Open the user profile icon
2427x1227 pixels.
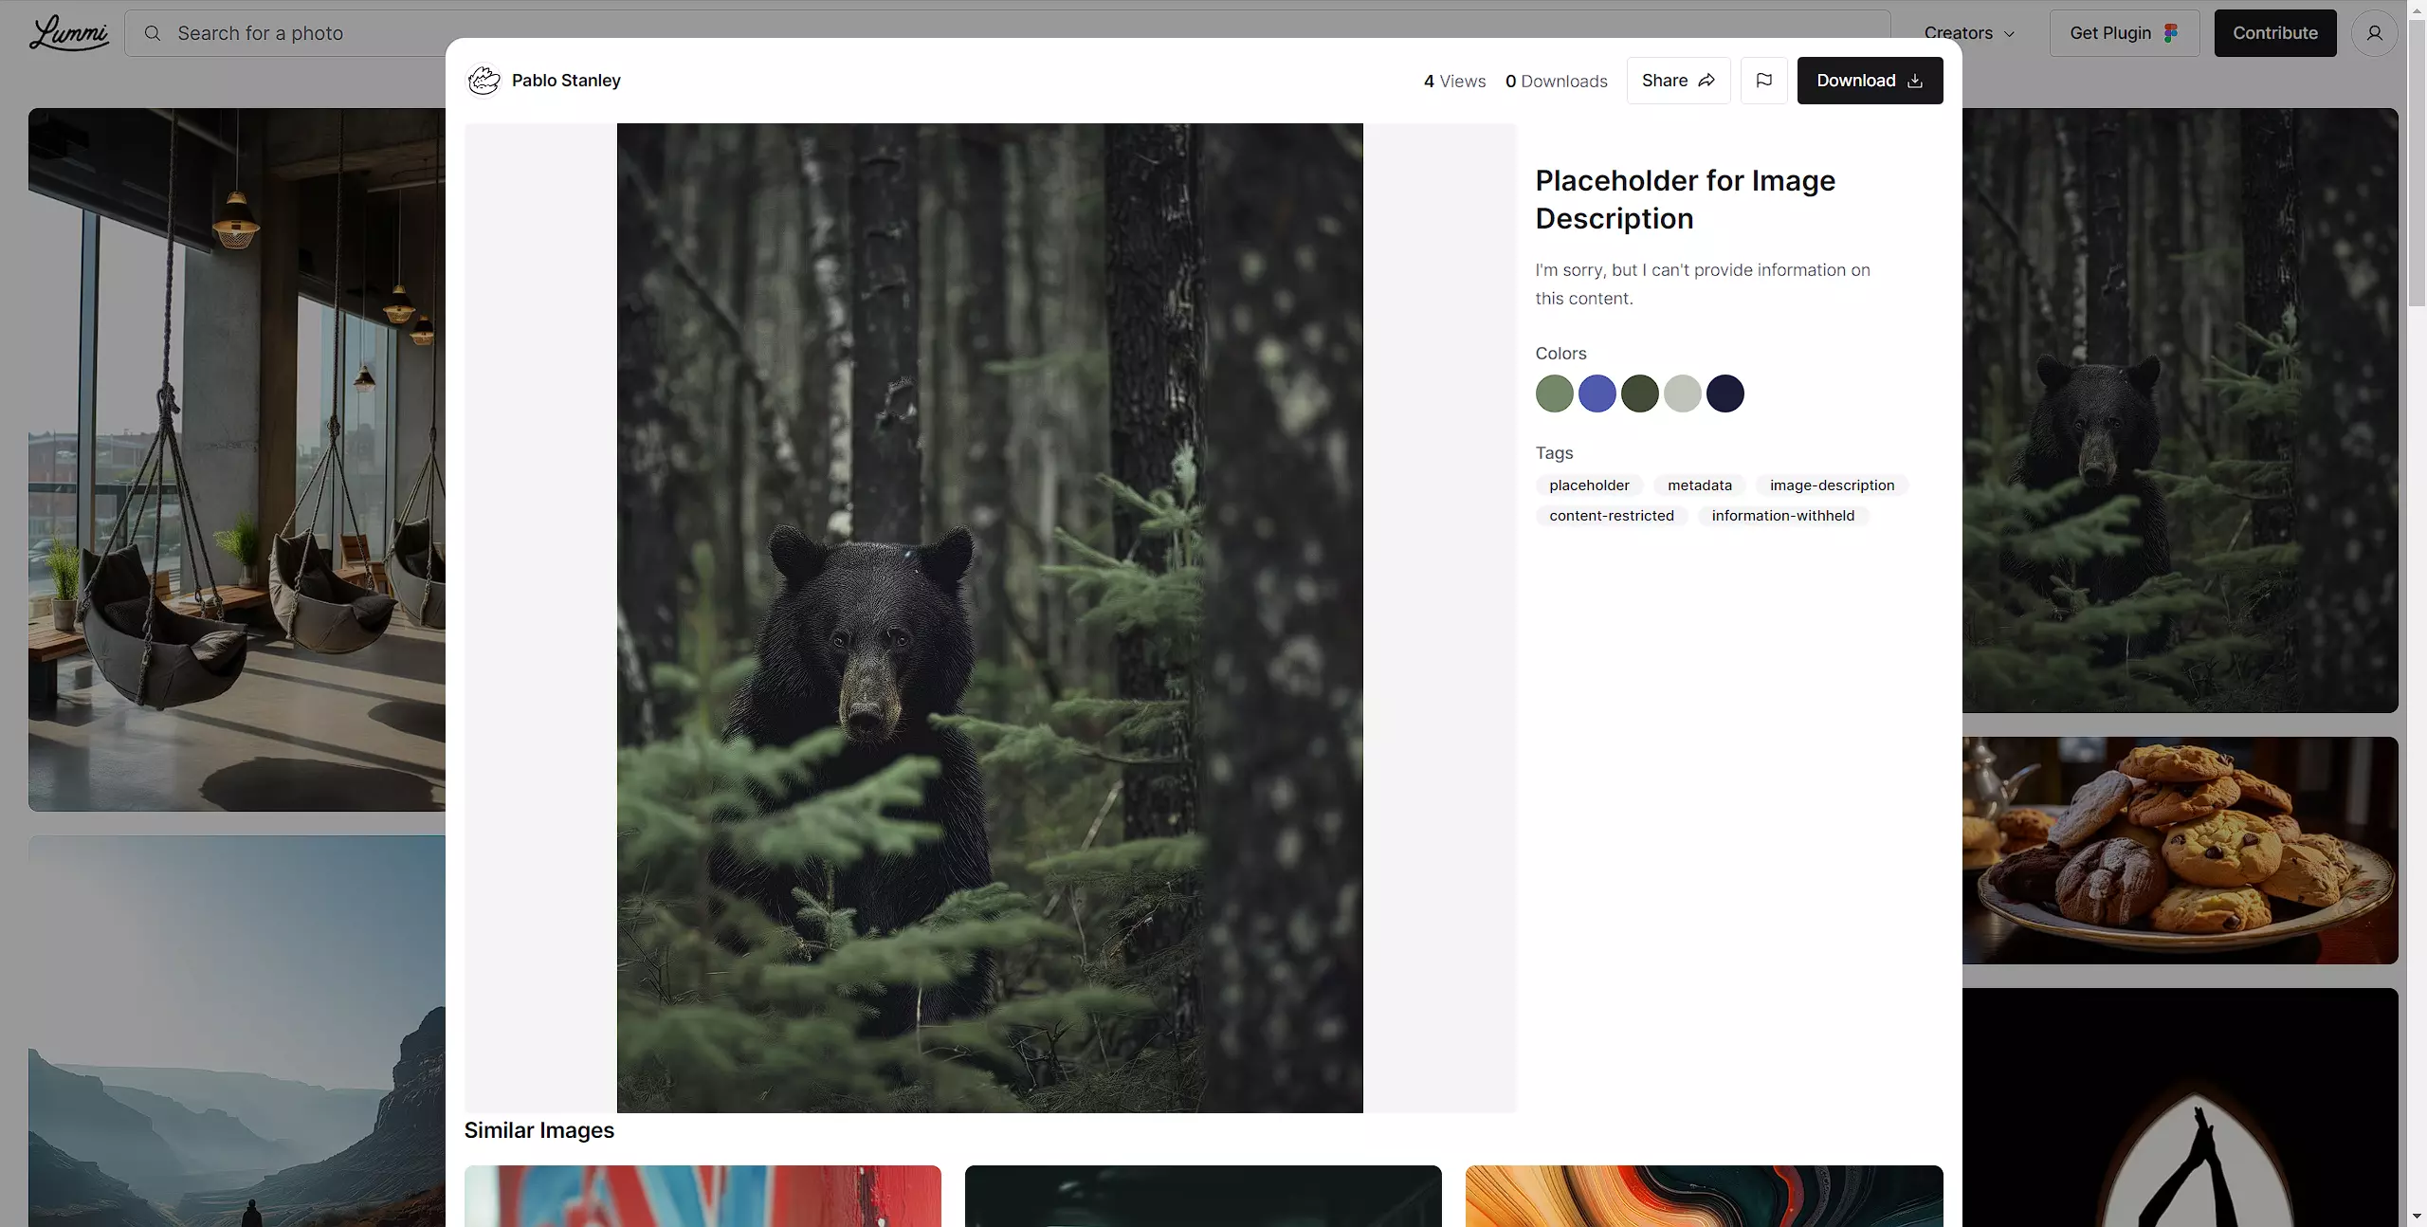click(x=2374, y=33)
